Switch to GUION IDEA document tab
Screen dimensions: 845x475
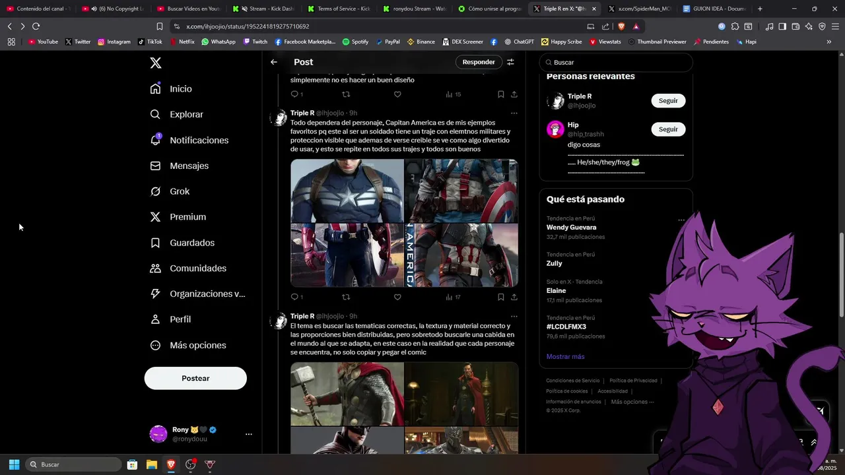click(714, 9)
